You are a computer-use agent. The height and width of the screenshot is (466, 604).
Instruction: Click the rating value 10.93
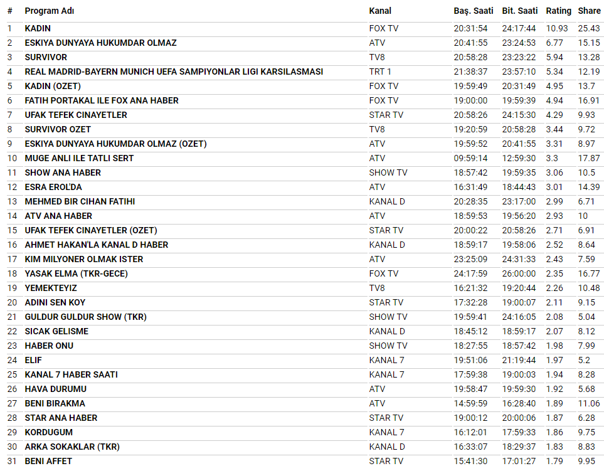pyautogui.click(x=556, y=28)
